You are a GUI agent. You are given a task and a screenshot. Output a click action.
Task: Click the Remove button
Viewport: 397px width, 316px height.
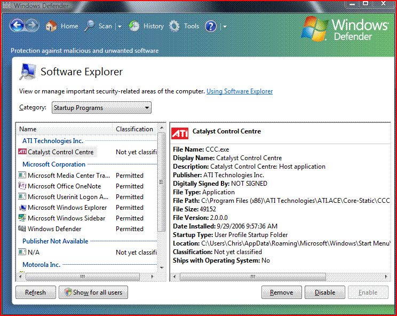pos(282,293)
